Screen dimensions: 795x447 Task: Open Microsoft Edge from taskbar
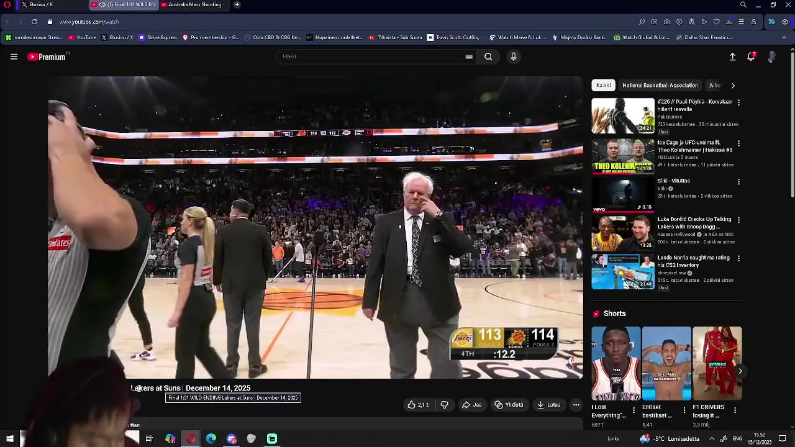coord(211,439)
